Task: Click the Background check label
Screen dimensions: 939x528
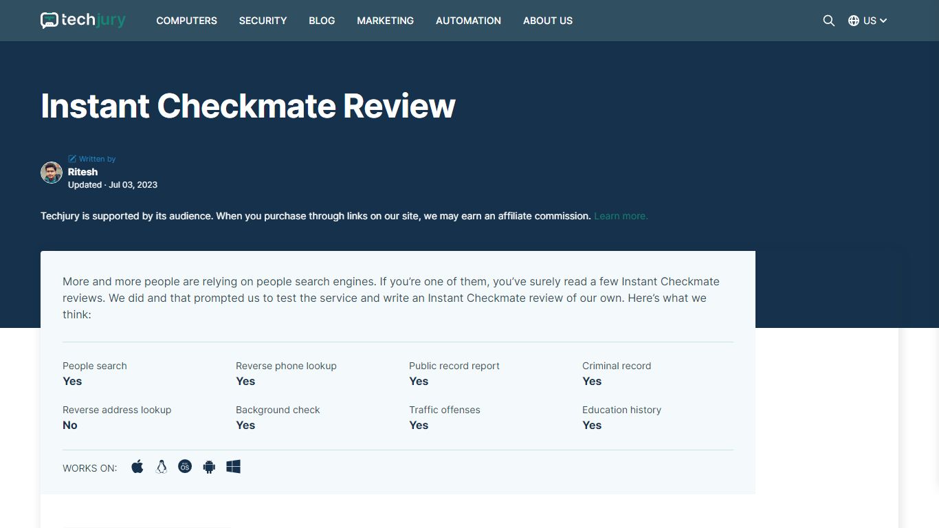Action: (x=278, y=410)
